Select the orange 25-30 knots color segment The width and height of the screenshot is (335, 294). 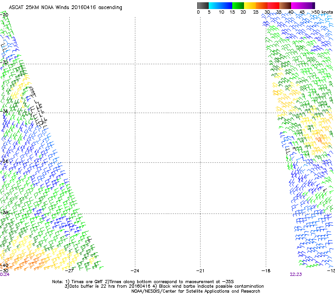262,5
